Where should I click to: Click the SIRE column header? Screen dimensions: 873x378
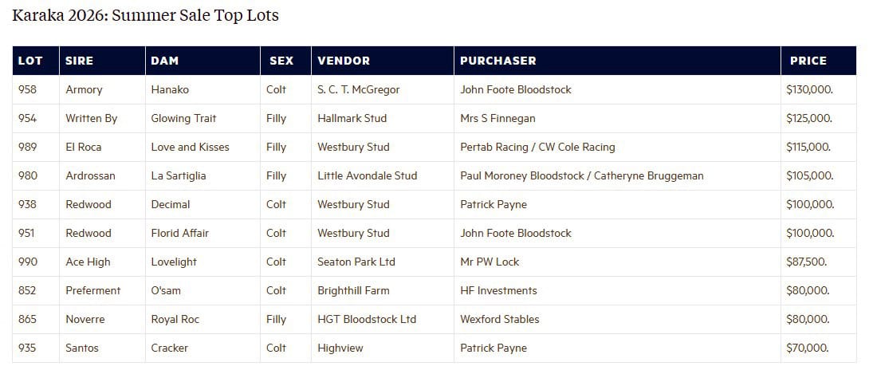point(80,61)
